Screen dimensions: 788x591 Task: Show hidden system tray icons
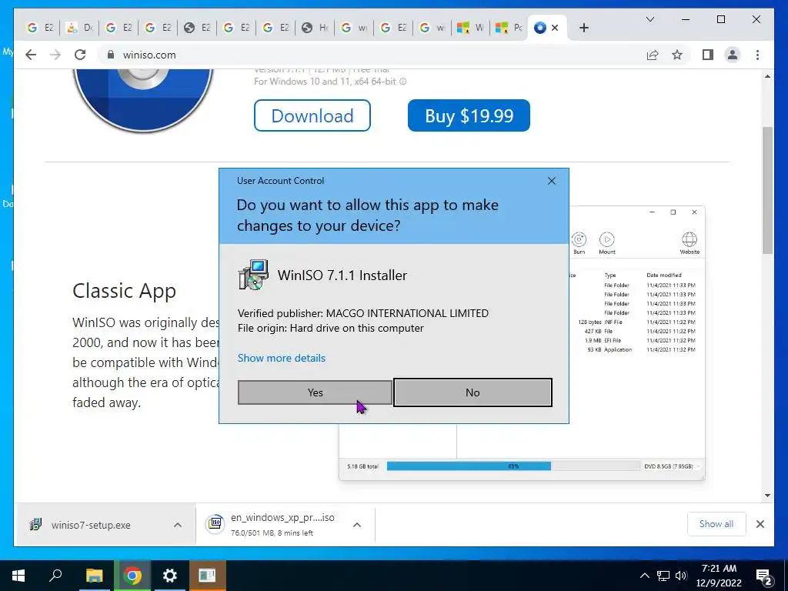coord(645,576)
